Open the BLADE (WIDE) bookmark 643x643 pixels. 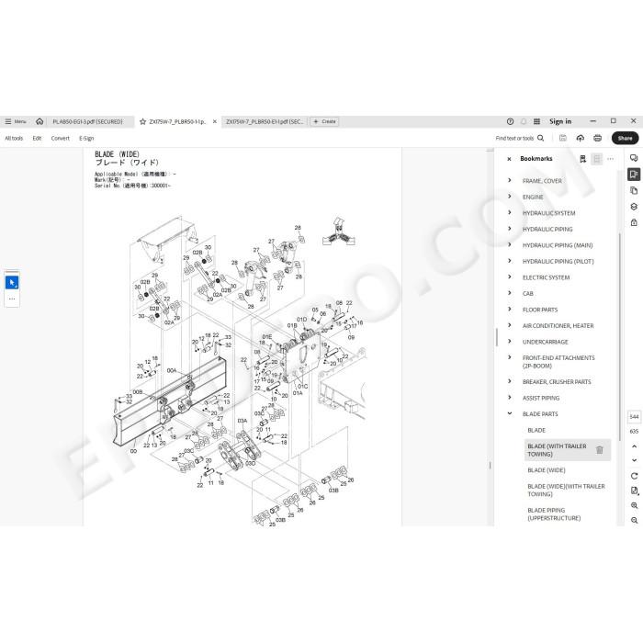(547, 470)
